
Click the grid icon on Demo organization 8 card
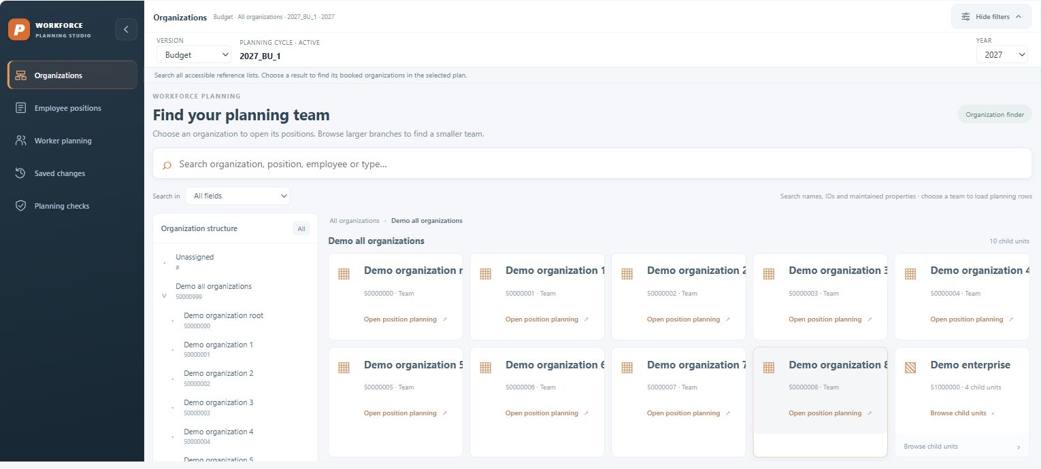pyautogui.click(x=768, y=368)
